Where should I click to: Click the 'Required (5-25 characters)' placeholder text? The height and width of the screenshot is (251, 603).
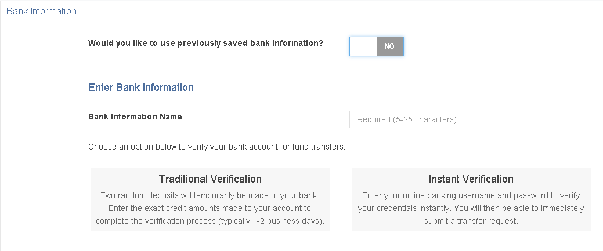(x=407, y=119)
